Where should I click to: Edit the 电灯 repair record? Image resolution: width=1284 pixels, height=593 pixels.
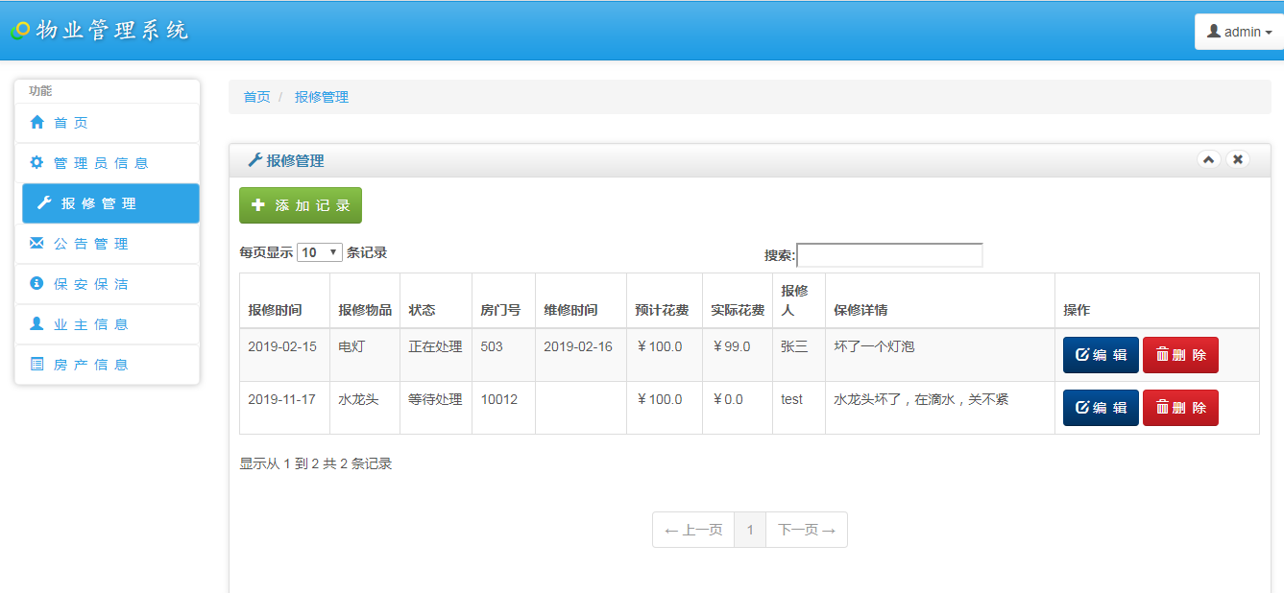pyautogui.click(x=1101, y=355)
